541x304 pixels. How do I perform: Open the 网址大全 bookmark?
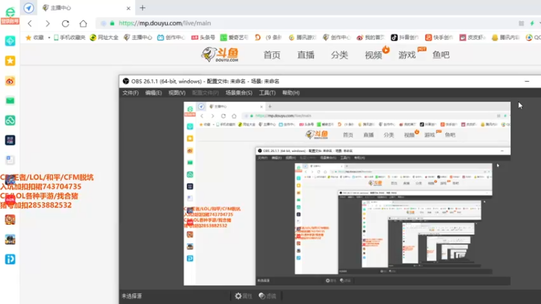pos(104,38)
